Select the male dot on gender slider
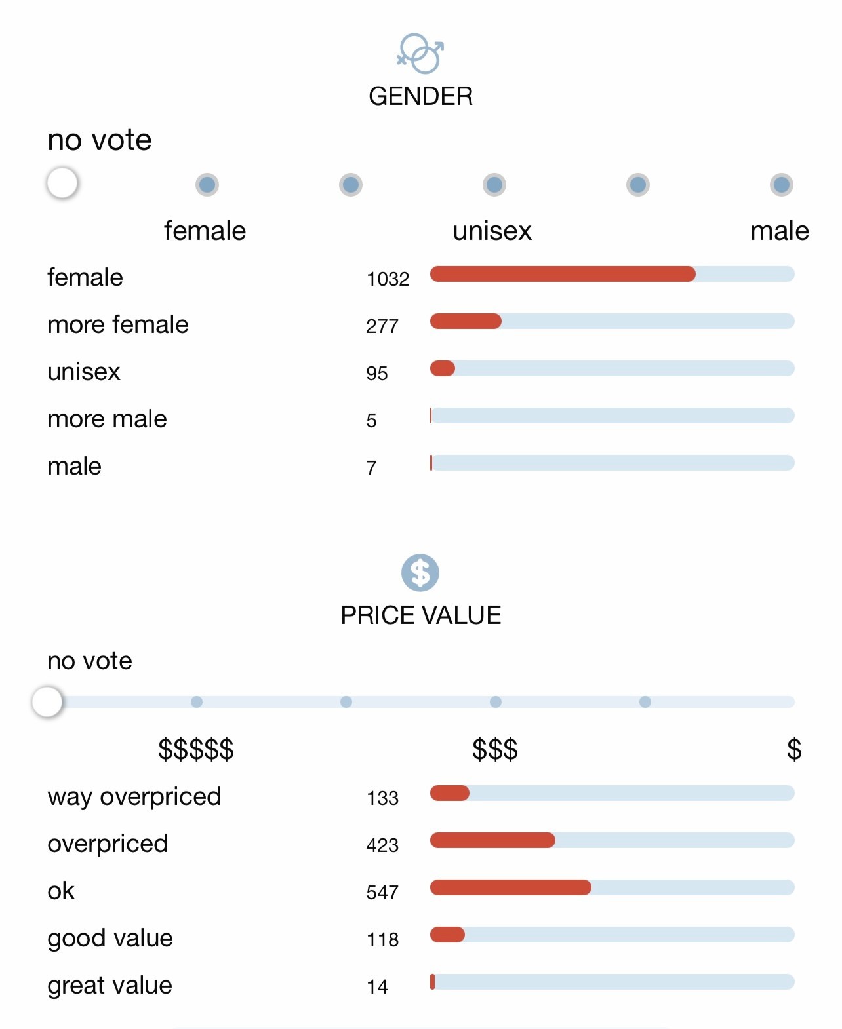842x1029 pixels. tap(782, 185)
